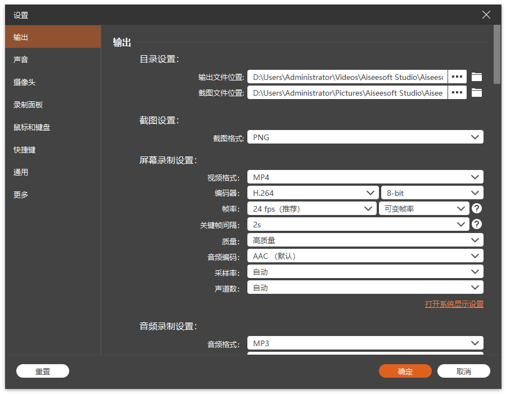Open folder icon for screenshot file location

[477, 92]
